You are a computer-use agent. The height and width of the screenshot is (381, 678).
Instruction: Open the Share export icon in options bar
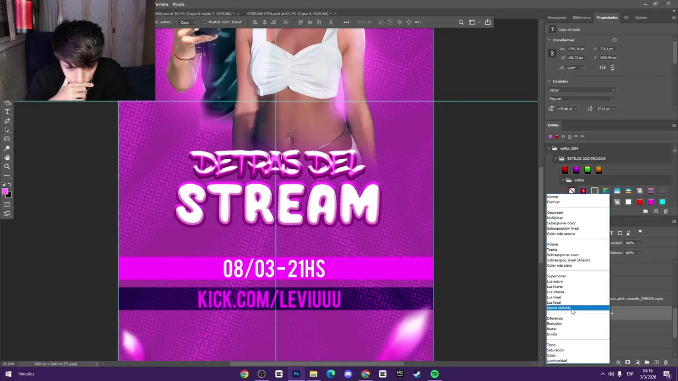click(487, 22)
